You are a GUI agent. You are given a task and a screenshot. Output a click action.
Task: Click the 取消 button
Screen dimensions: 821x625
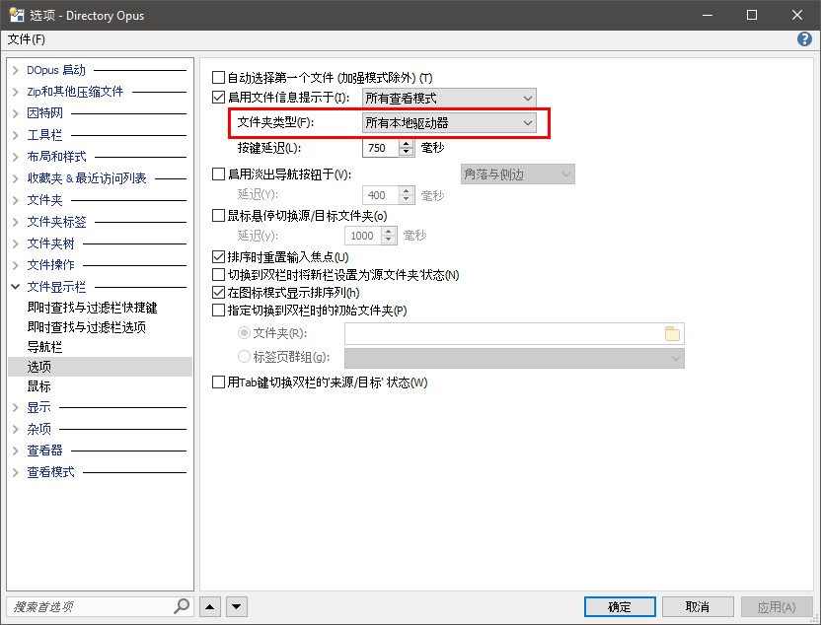coord(698,606)
